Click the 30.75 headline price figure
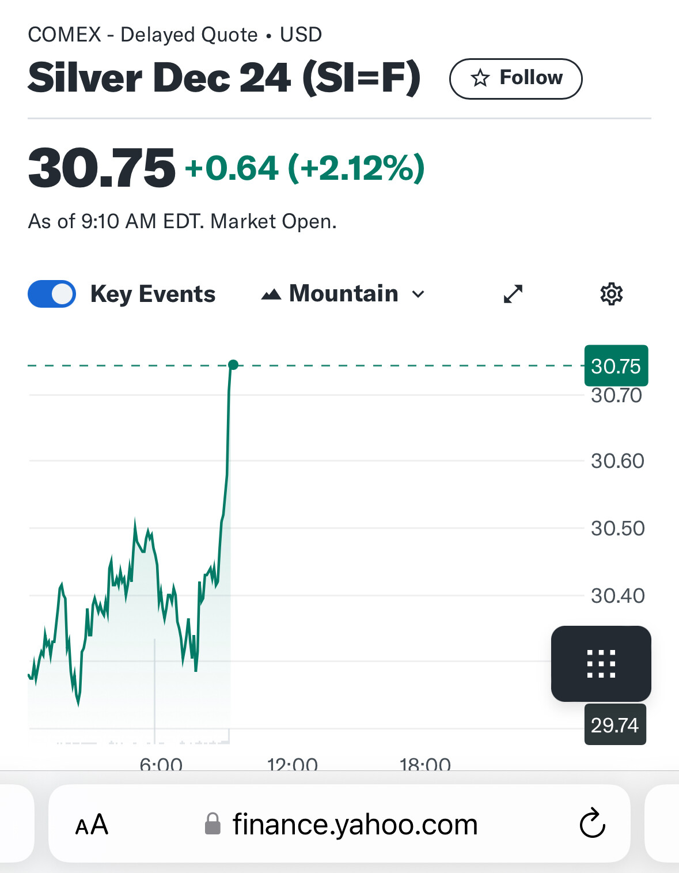 (101, 168)
